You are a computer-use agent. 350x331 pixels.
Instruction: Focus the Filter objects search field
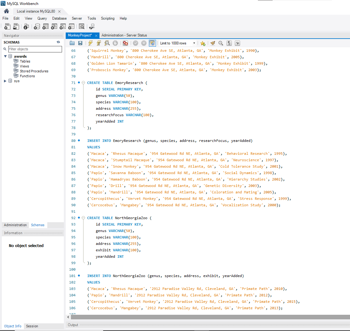(x=35, y=49)
